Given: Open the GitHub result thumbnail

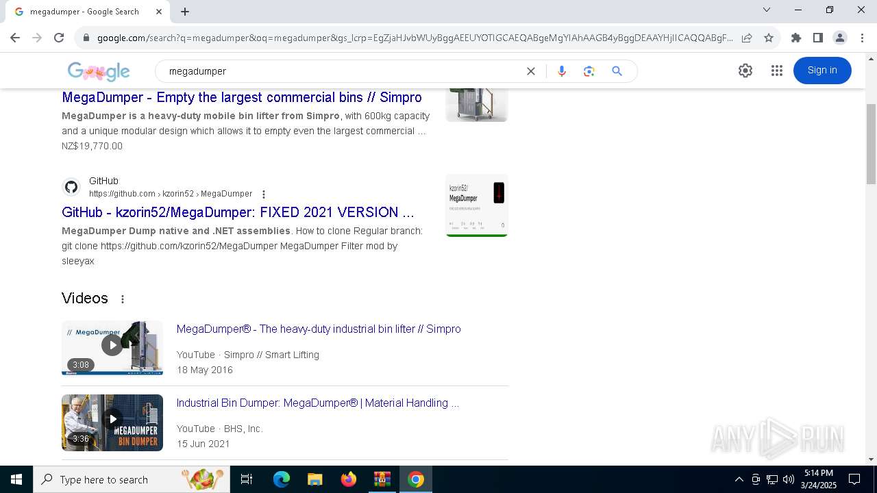Looking at the screenshot, I should [x=477, y=205].
